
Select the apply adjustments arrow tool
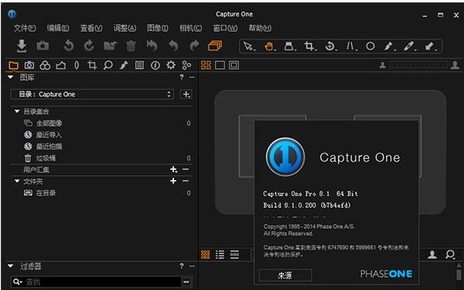[430, 47]
